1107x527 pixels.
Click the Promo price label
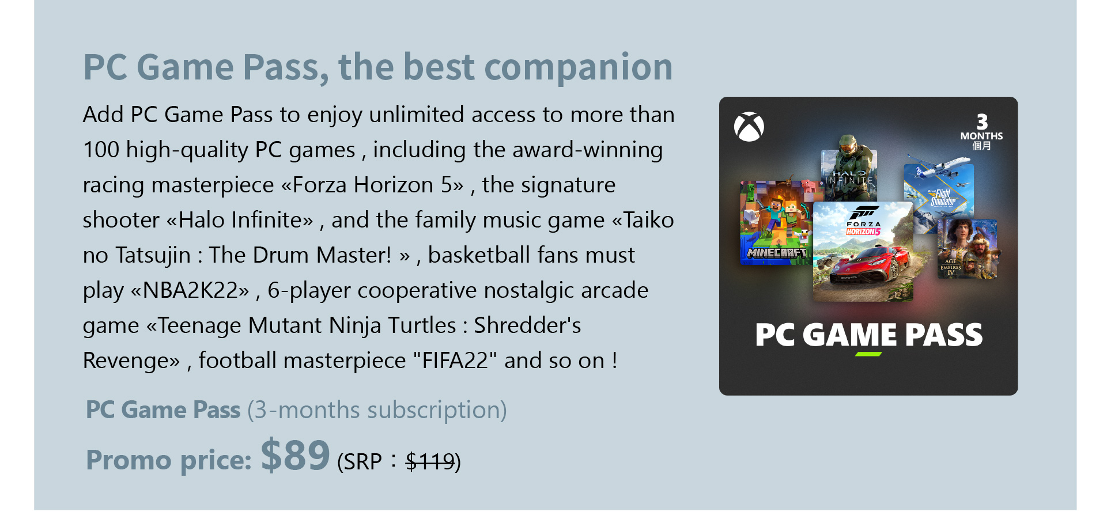(x=168, y=460)
